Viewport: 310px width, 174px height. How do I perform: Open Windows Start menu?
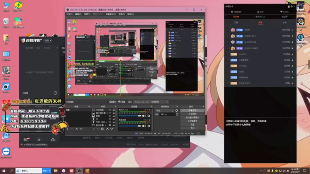(4, 171)
